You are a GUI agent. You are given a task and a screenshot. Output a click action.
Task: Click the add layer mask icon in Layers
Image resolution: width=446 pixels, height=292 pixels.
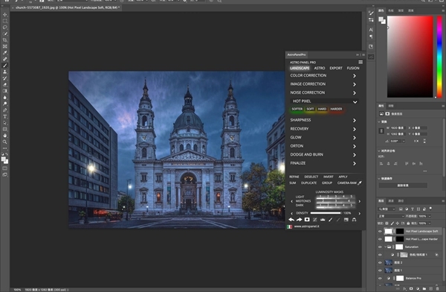click(x=411, y=288)
